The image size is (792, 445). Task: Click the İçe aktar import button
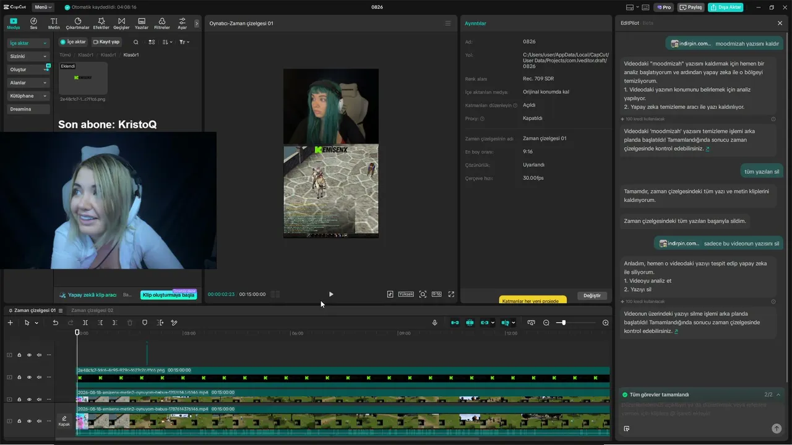click(x=74, y=42)
